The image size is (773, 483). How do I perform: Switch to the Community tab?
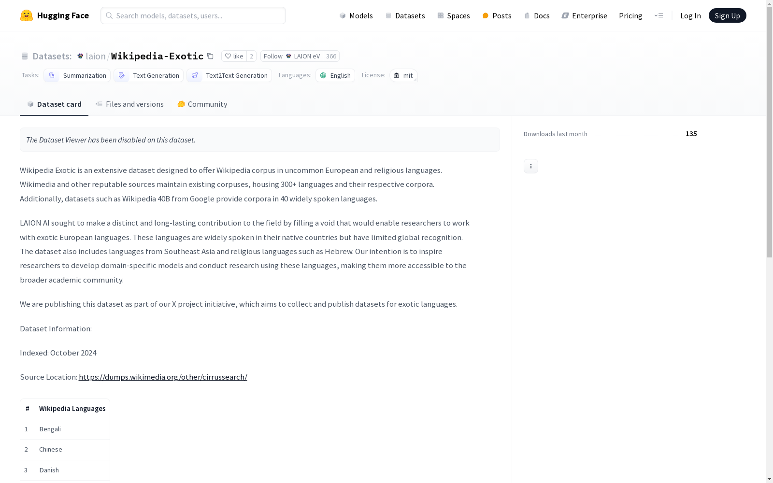pos(202,104)
